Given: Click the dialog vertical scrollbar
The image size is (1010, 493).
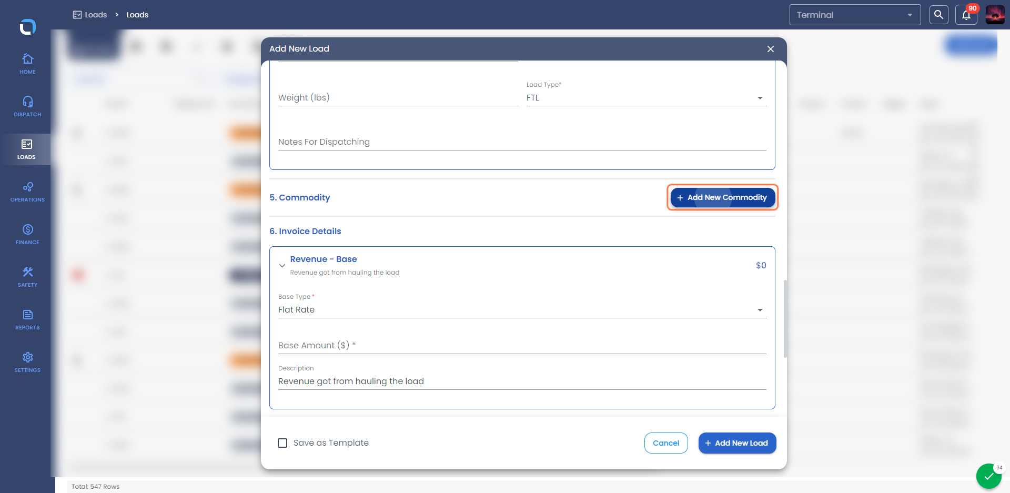Looking at the screenshot, I should 785,319.
